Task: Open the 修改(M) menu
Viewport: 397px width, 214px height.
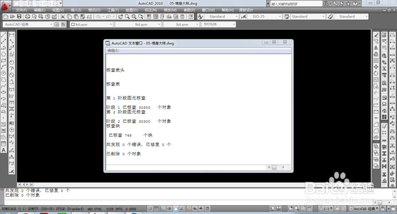Action: [170, 10]
